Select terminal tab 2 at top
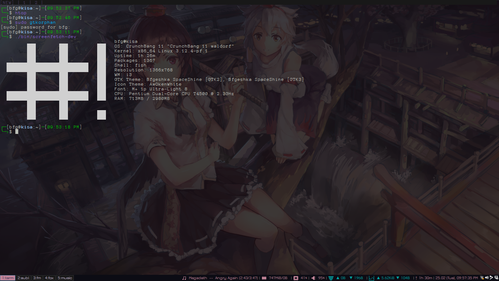The image size is (499, 281). pos(36,2)
